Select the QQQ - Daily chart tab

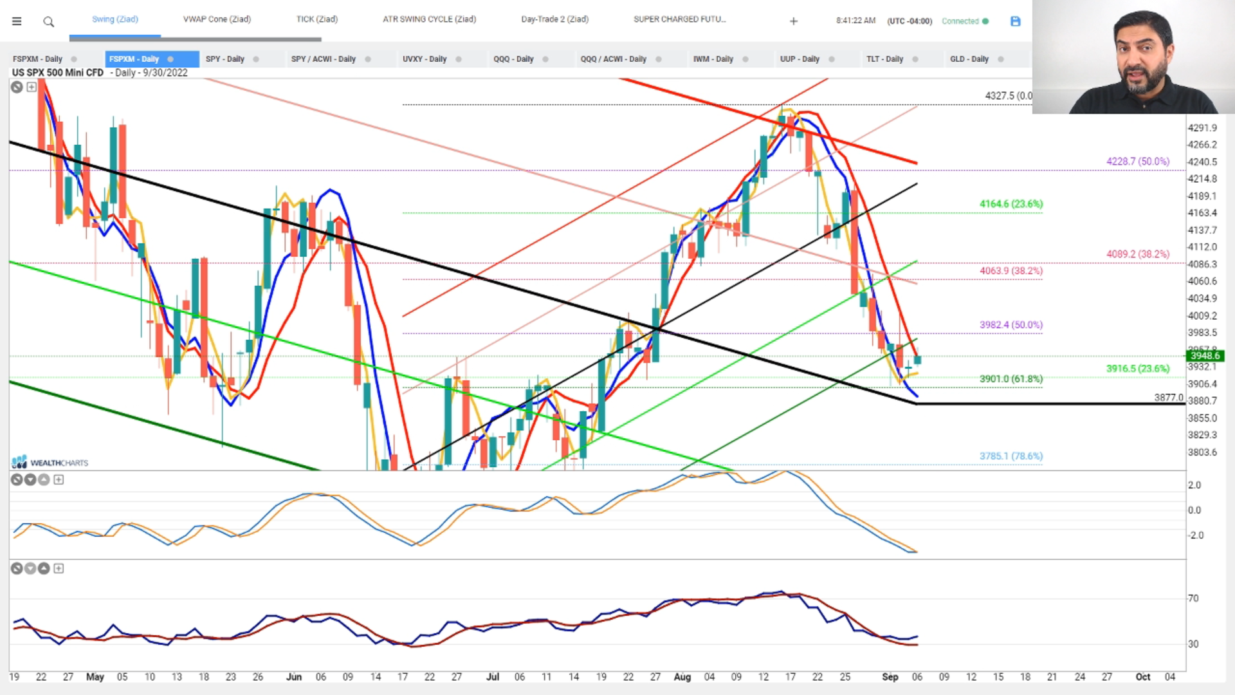pyautogui.click(x=513, y=59)
